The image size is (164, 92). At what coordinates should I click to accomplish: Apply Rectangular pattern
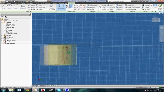click(92, 5)
